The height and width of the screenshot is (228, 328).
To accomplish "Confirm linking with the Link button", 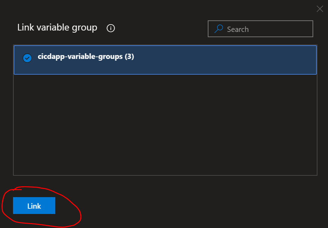I will point(34,206).
